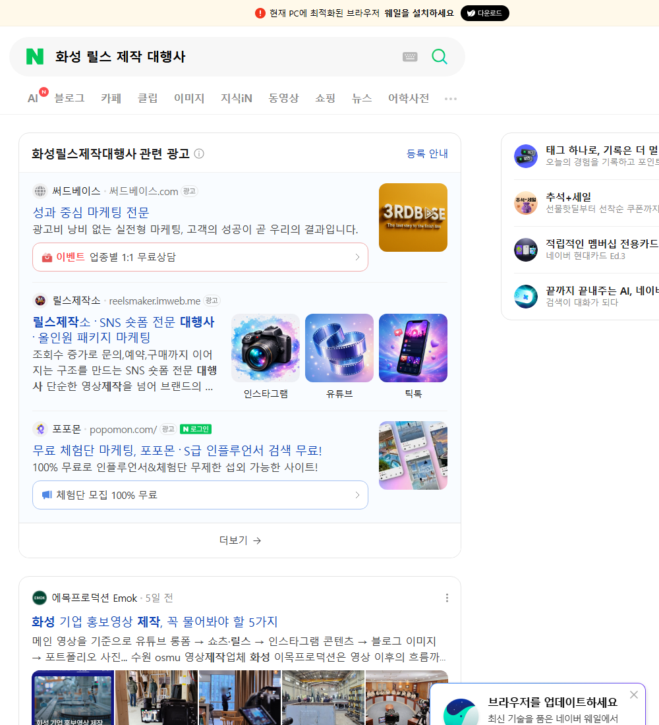Click the N로그인 badge on 포포몬
This screenshot has height=725, width=659.
pos(196,429)
